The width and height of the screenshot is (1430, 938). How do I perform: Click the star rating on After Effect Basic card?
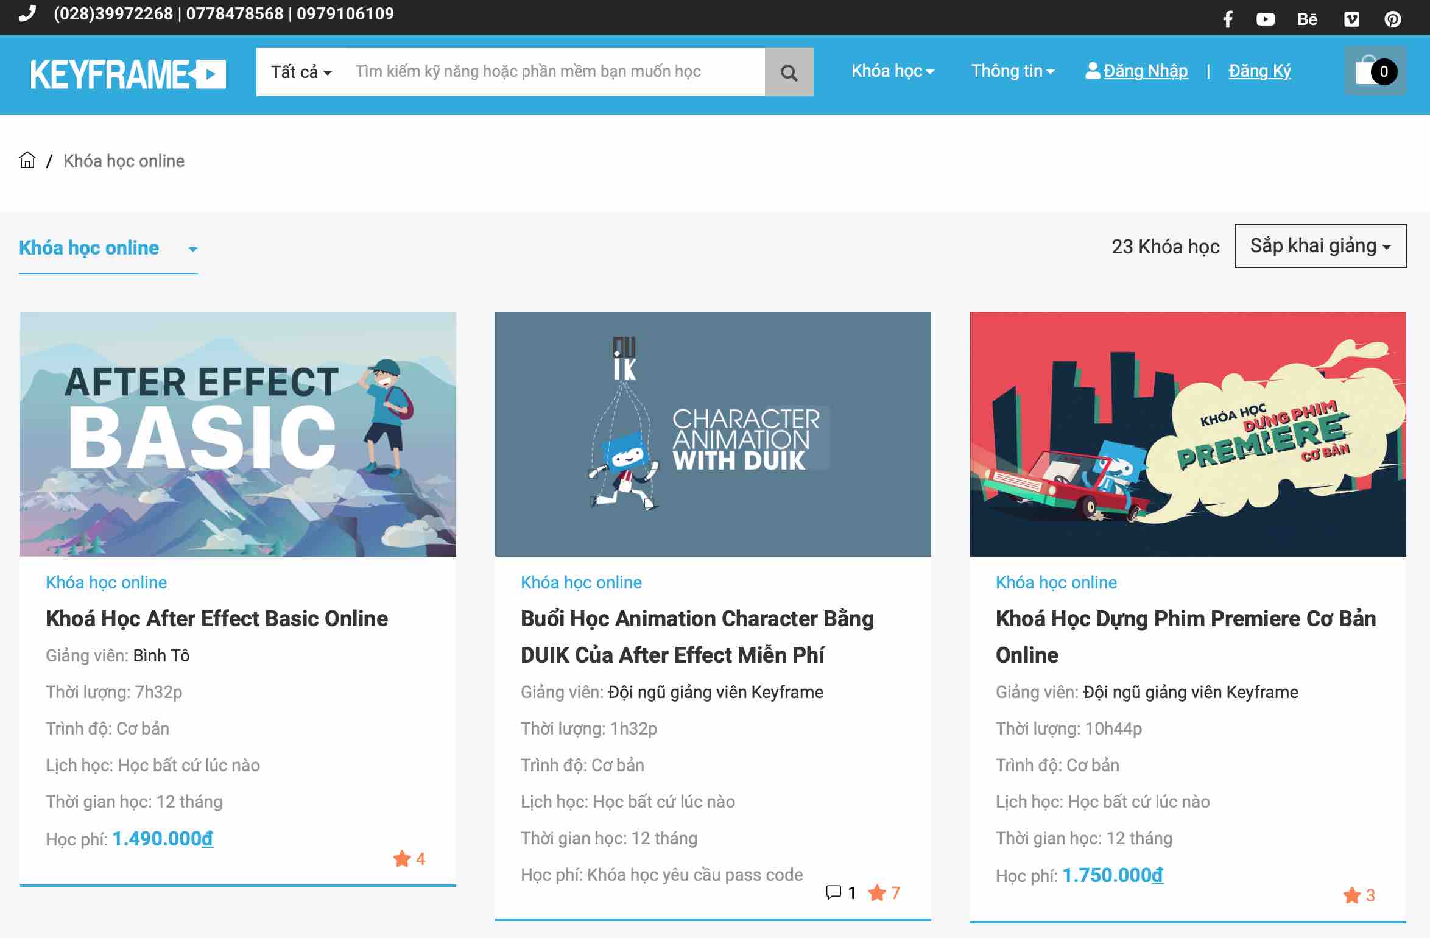[x=409, y=859]
